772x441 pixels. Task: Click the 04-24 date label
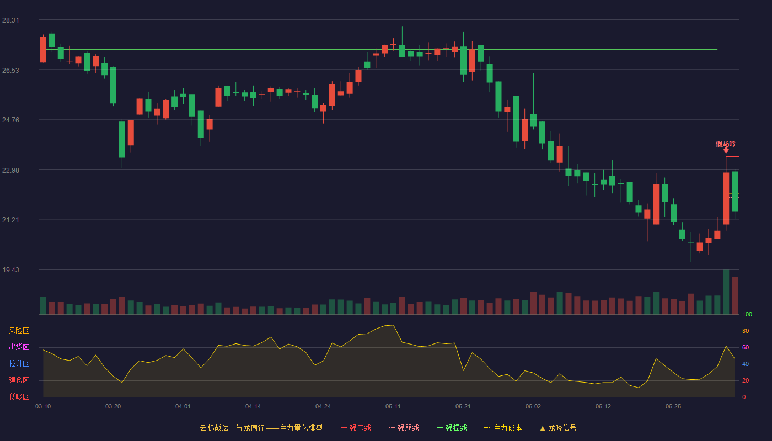323,406
